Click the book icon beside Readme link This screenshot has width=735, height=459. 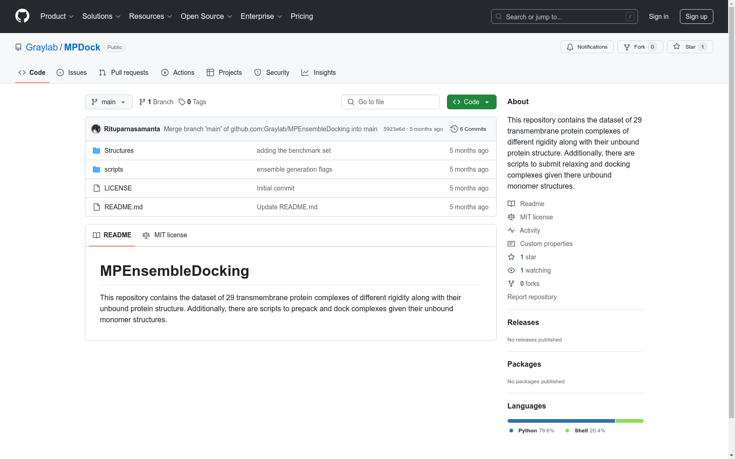pyautogui.click(x=511, y=204)
